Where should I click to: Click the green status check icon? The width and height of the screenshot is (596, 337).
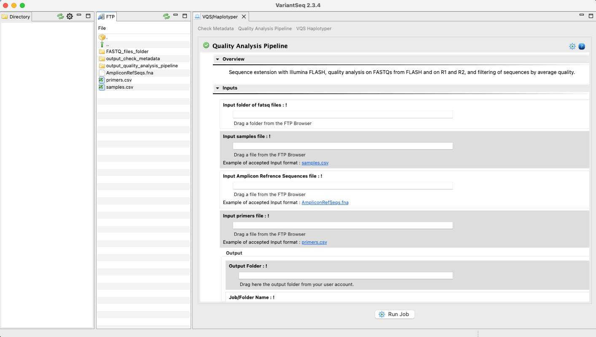click(206, 45)
